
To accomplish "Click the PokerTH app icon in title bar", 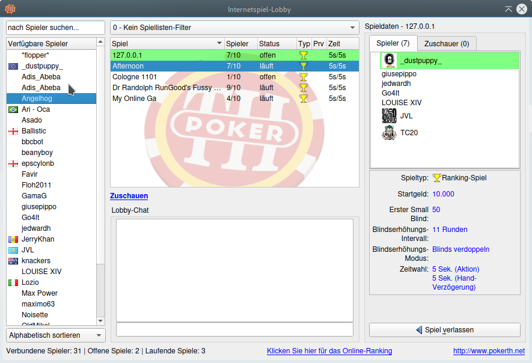I will (x=10, y=9).
